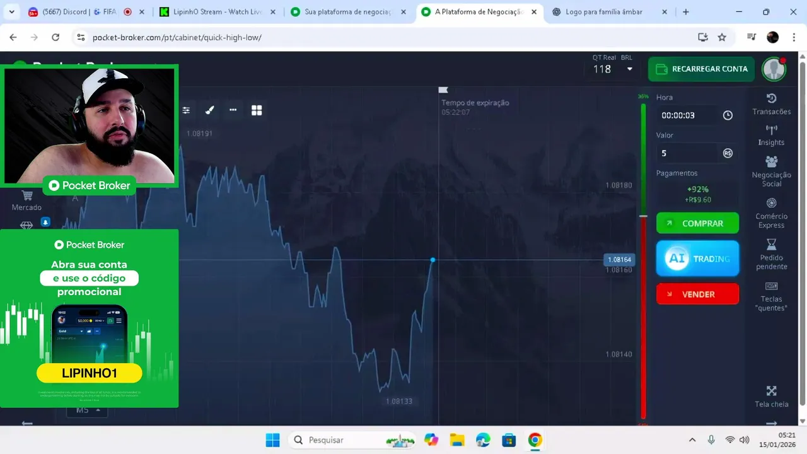Open chart settings sliders icon
Image resolution: width=807 pixels, height=454 pixels.
pyautogui.click(x=186, y=110)
